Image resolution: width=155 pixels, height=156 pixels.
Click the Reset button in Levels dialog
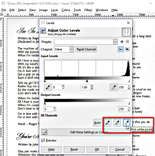tap(74, 149)
